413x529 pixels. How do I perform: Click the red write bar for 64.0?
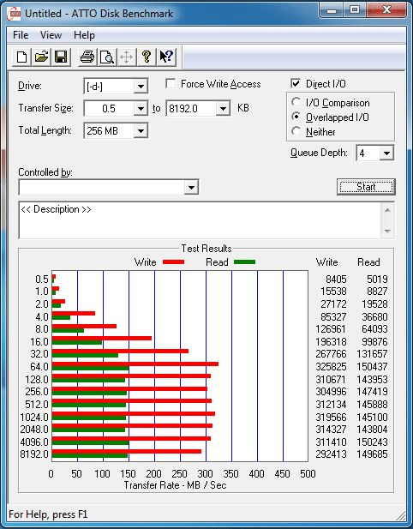tap(135, 364)
